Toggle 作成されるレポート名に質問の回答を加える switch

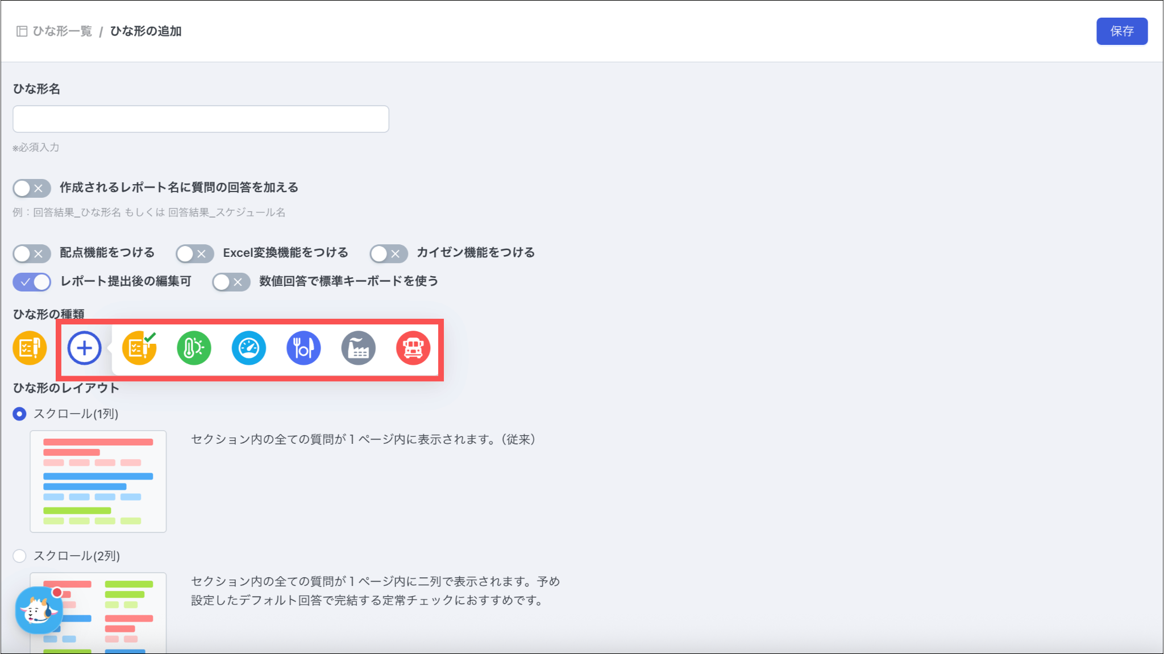pyautogui.click(x=32, y=188)
